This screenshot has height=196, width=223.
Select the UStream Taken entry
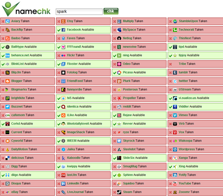pos(195,90)
